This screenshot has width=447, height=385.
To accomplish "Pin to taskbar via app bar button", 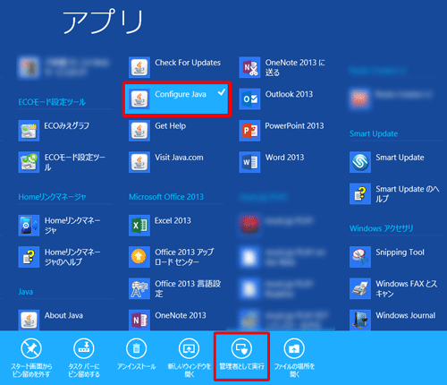I will (x=84, y=357).
